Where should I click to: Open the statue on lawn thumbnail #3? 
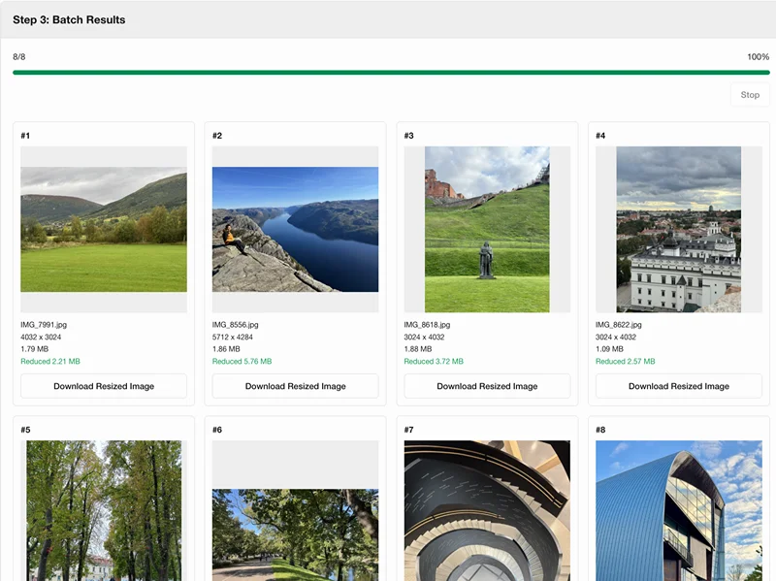pyautogui.click(x=487, y=229)
